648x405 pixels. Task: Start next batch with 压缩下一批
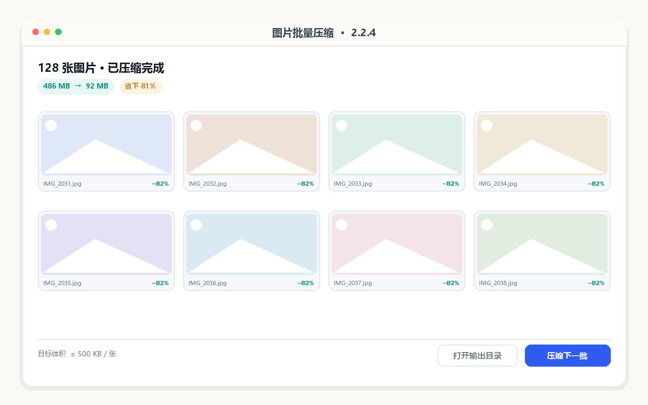pos(568,355)
